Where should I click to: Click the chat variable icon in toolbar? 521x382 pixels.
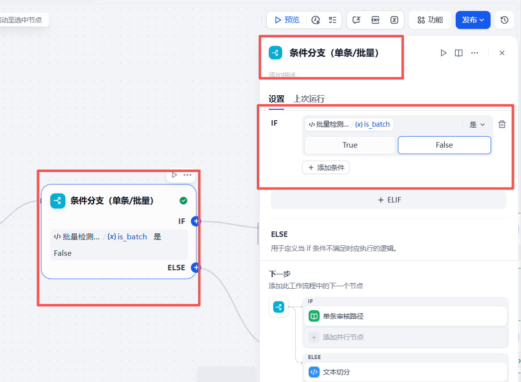click(356, 20)
